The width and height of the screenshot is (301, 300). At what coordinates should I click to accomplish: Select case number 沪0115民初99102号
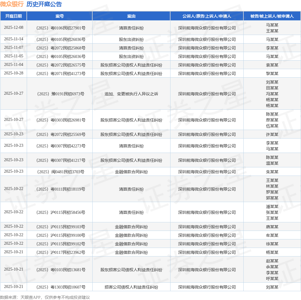tap(61, 244)
